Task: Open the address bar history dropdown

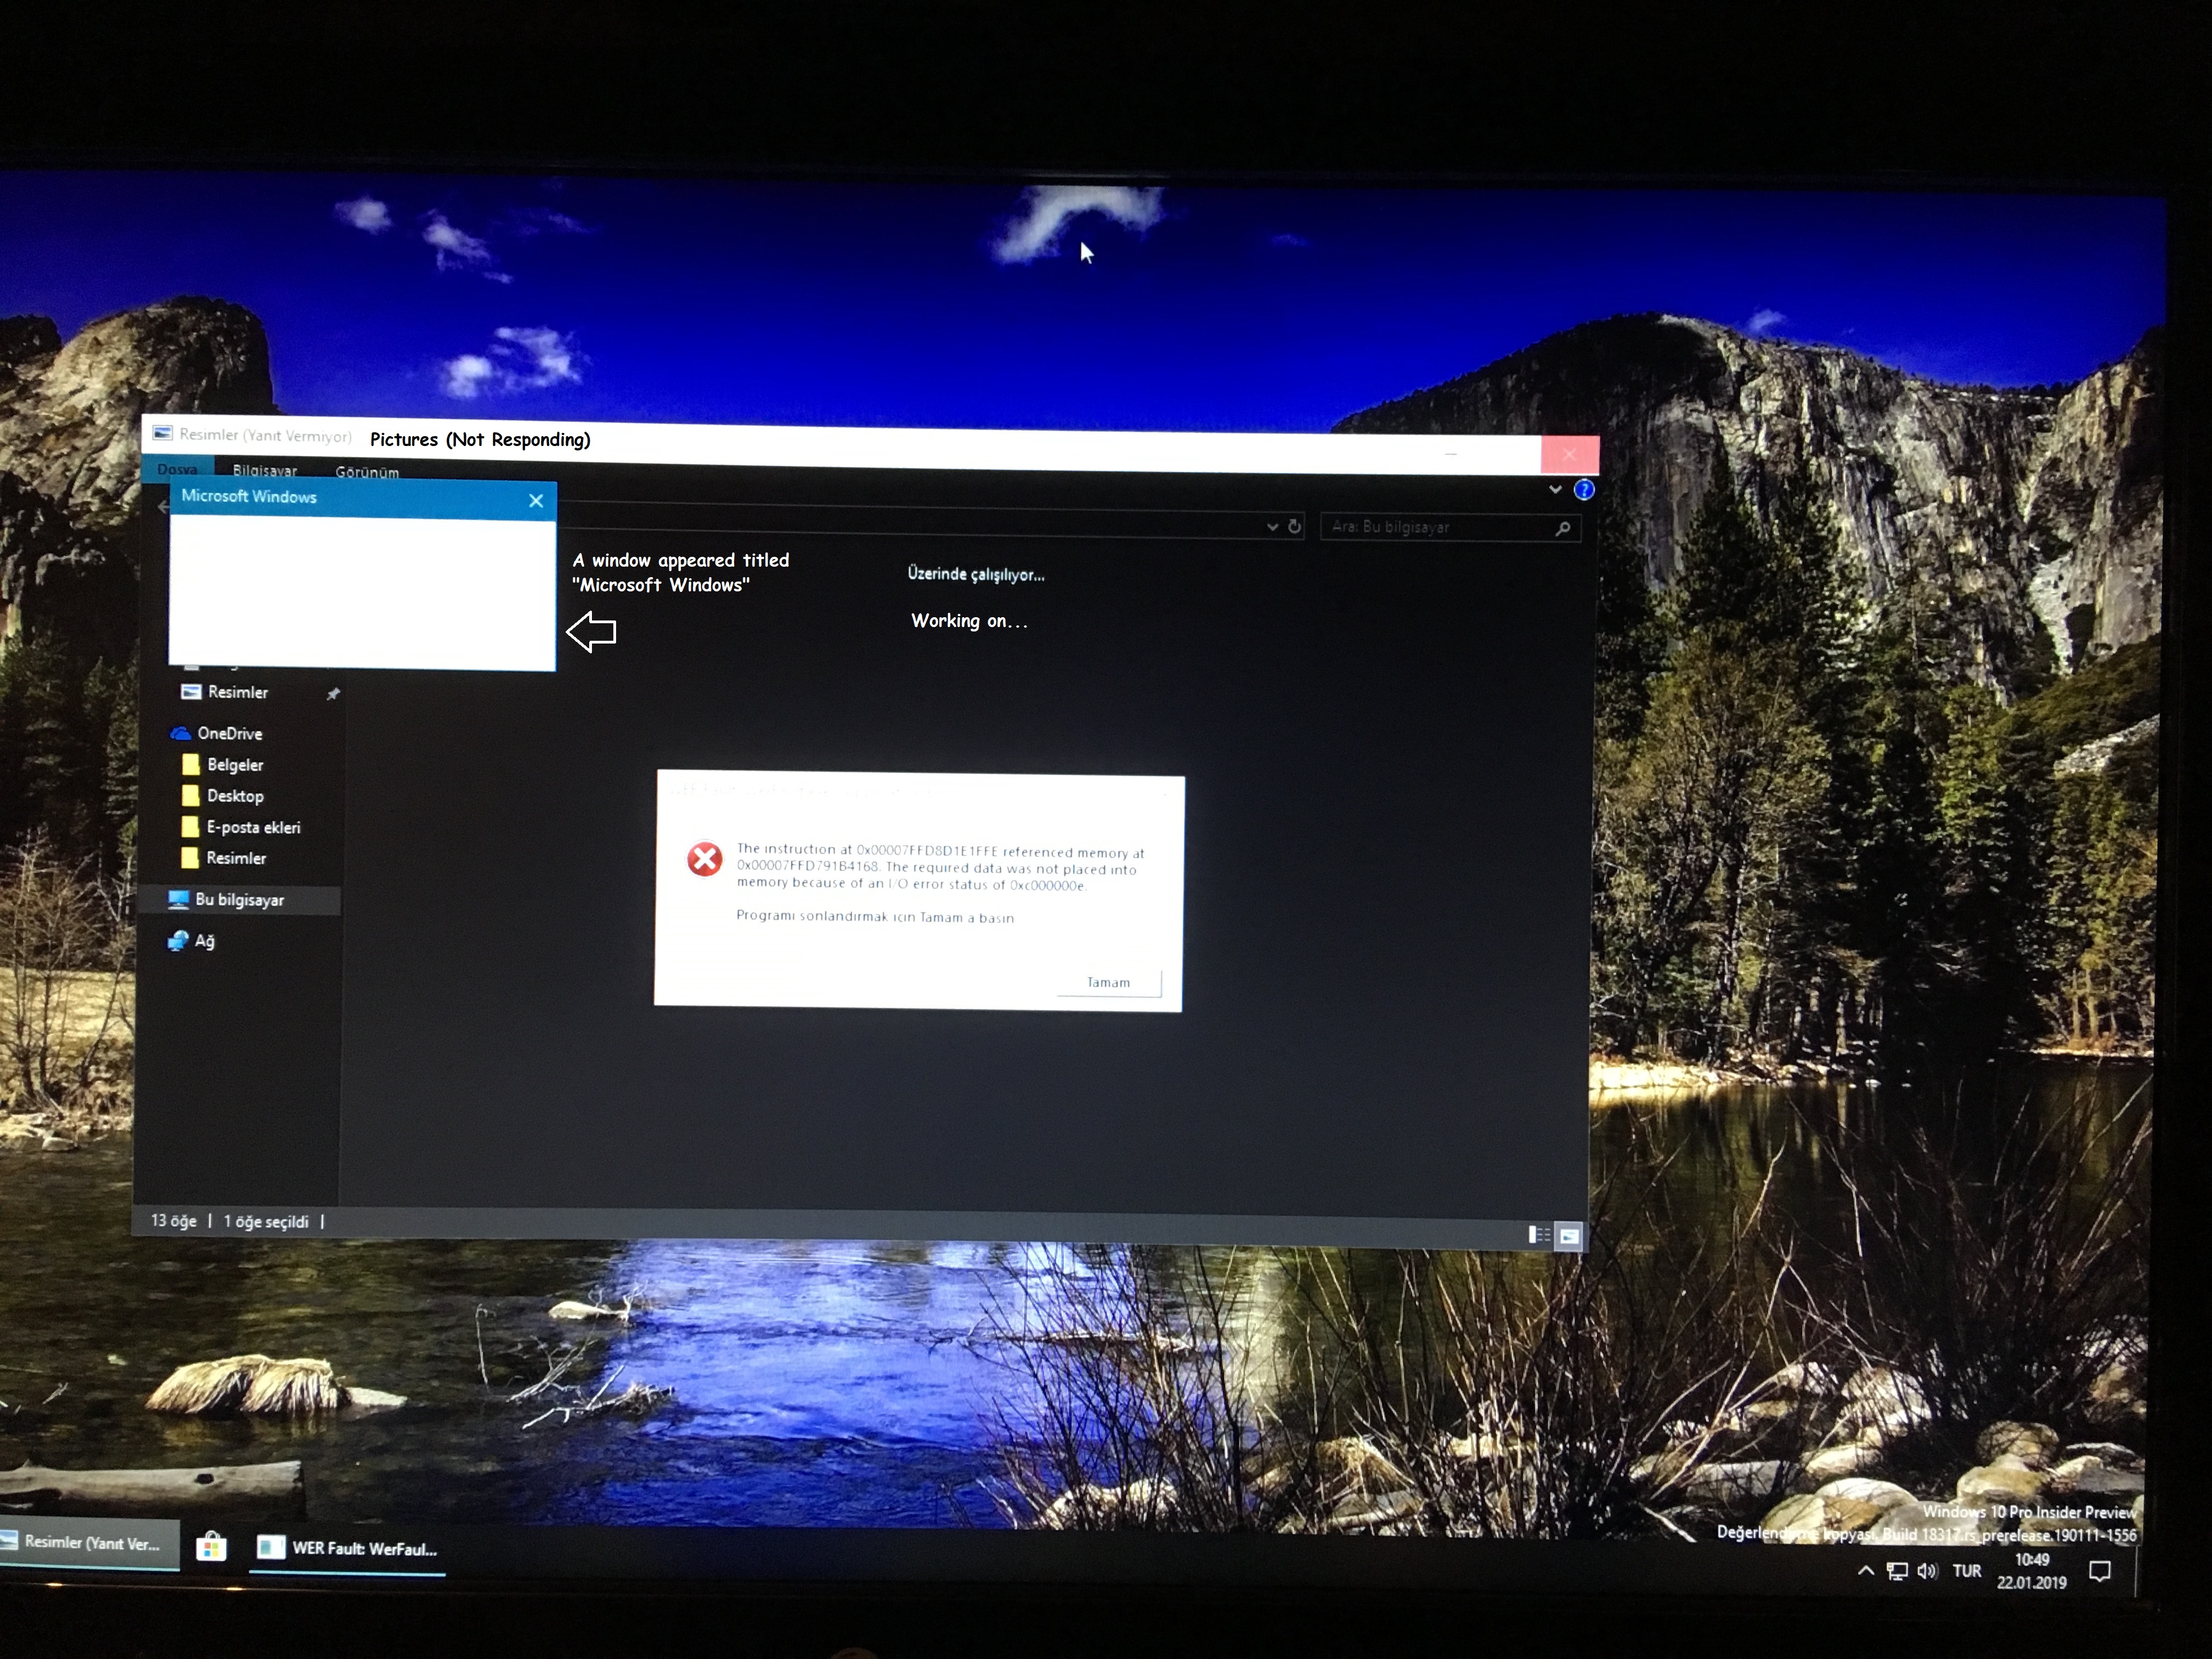Action: pos(1272,526)
